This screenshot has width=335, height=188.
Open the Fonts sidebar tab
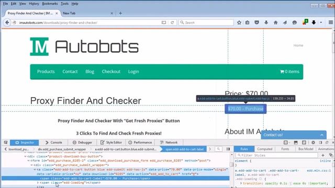click(x=285, y=149)
